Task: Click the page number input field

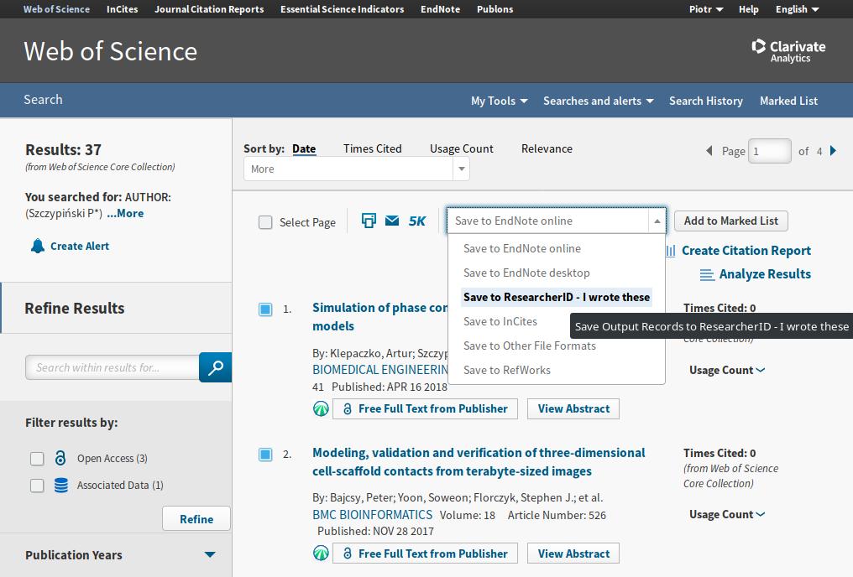Action: [769, 151]
